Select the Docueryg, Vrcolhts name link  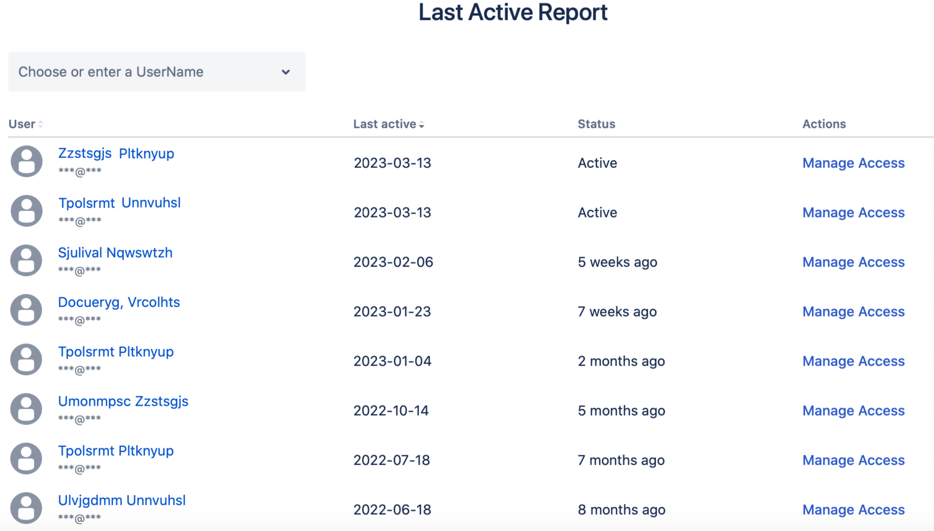point(119,302)
